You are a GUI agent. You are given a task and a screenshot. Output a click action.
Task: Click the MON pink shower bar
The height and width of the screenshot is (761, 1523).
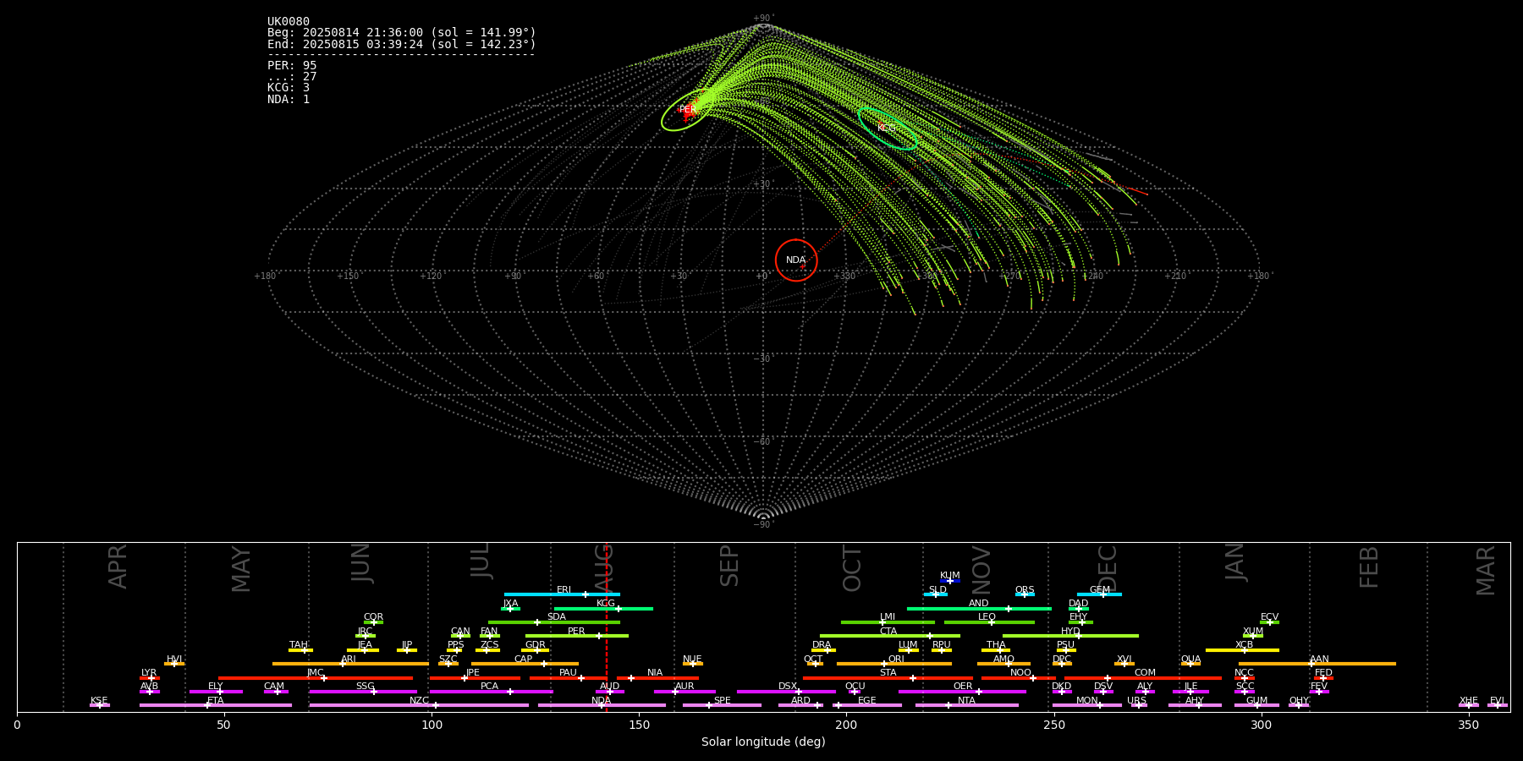(x=1087, y=705)
